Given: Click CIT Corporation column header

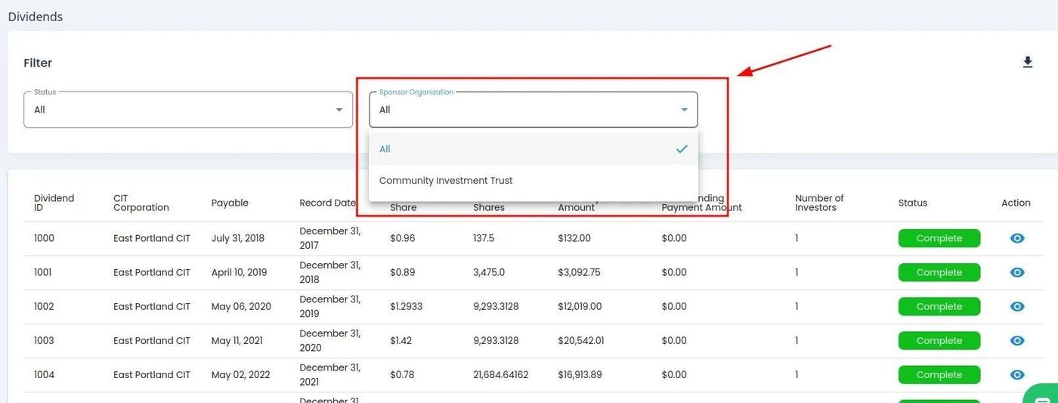Looking at the screenshot, I should tap(141, 203).
